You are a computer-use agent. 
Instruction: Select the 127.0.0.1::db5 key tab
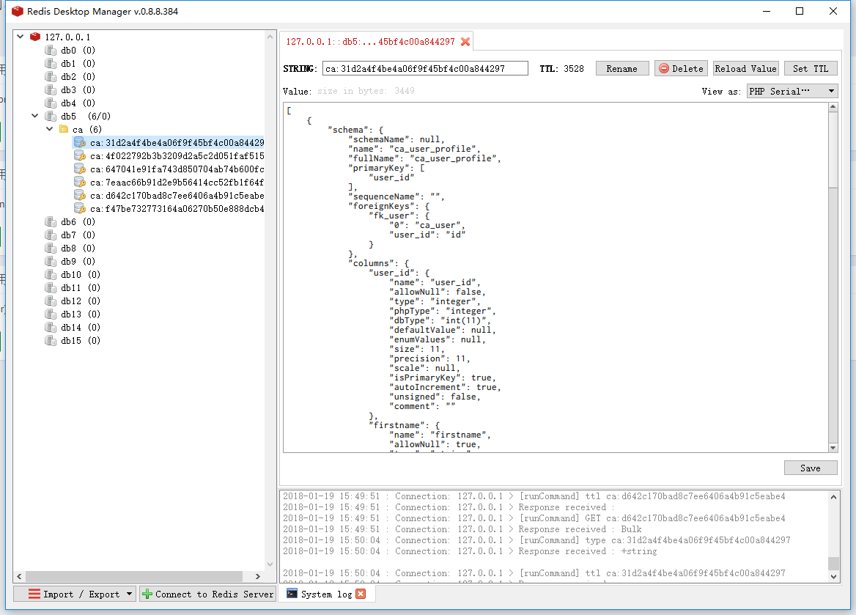(x=370, y=42)
